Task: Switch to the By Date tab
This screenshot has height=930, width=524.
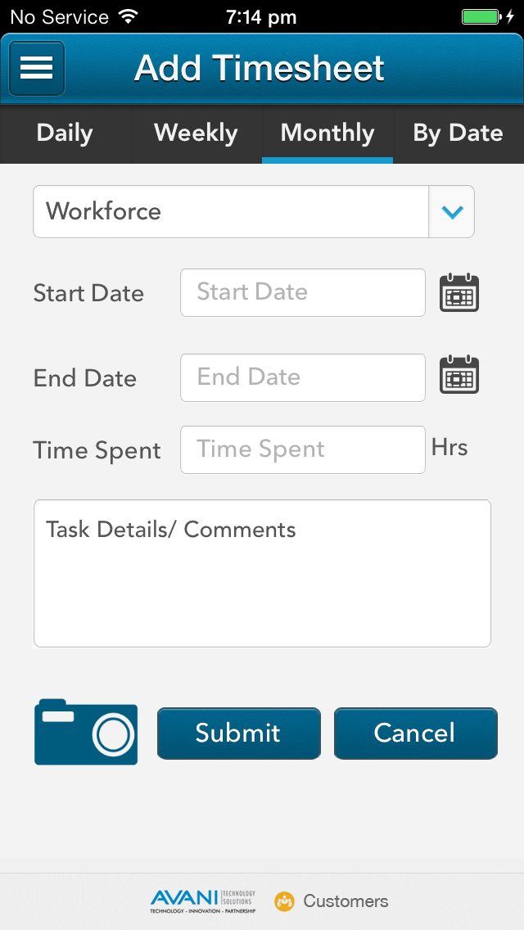Action: pos(458,133)
